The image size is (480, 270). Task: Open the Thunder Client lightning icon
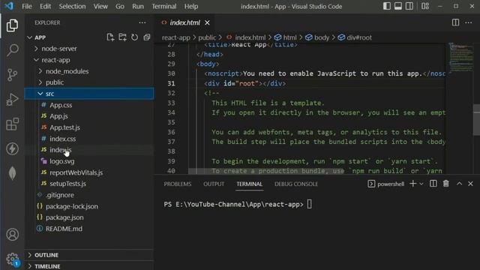point(12,149)
